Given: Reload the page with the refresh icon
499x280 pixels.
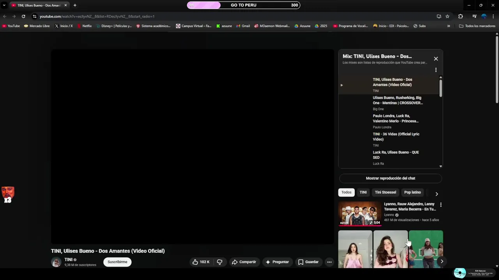Looking at the screenshot, I should [23, 16].
